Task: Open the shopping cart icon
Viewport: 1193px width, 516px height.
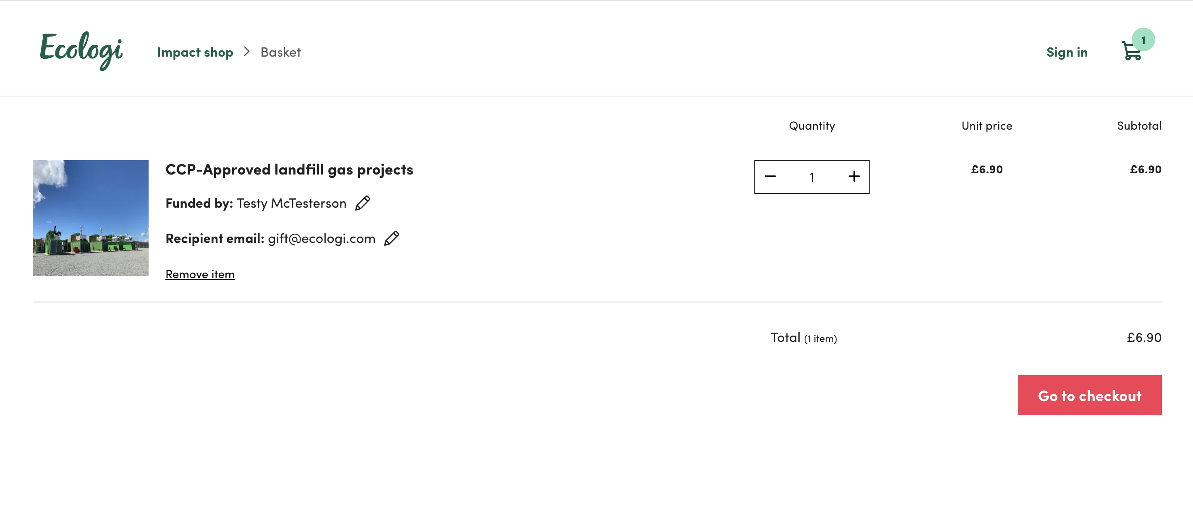Action: 1131,51
